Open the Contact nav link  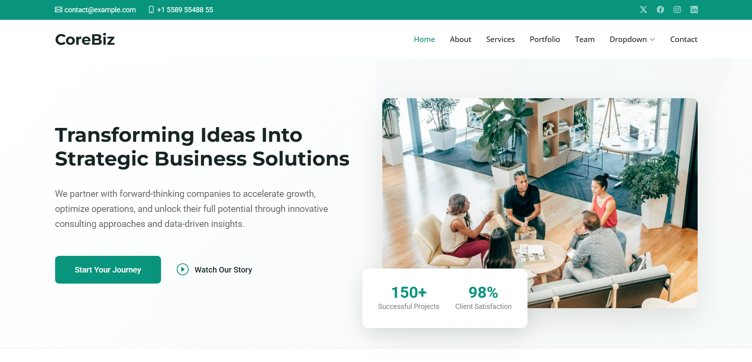(684, 39)
